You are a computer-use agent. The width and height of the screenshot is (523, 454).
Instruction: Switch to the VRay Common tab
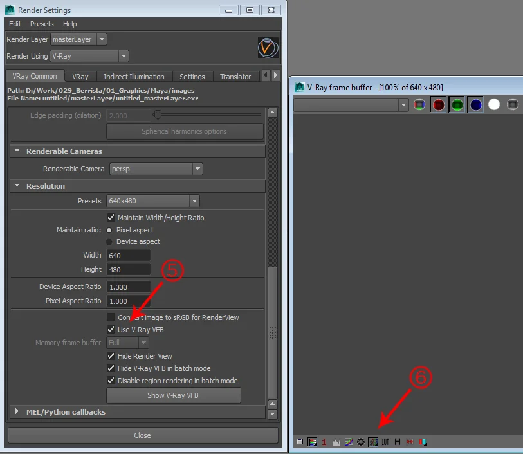pos(35,76)
